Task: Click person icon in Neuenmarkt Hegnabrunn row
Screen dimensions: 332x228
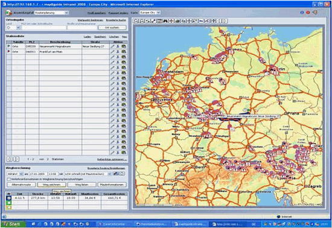Action: click(118, 46)
